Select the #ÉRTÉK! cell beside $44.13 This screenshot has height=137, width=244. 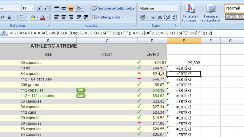[x=184, y=68]
